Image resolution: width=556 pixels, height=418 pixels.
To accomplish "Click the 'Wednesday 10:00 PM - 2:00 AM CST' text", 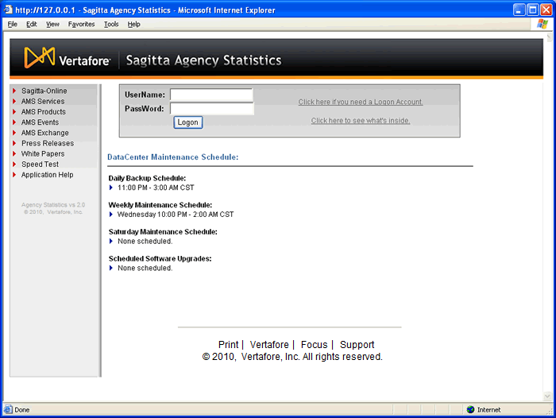I will click(176, 215).
